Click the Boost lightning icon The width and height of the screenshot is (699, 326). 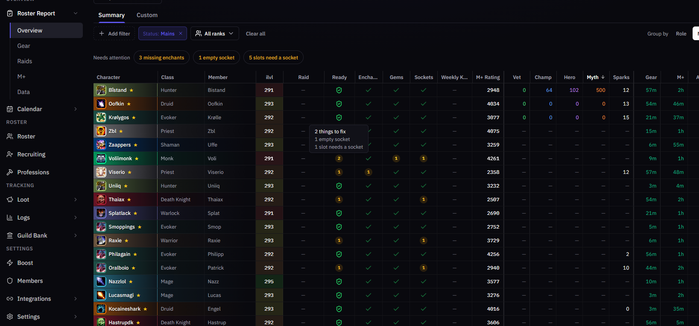click(x=10, y=263)
